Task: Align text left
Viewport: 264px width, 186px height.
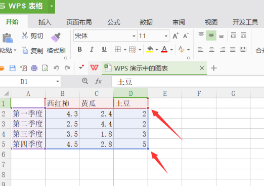Action: click(x=201, y=50)
